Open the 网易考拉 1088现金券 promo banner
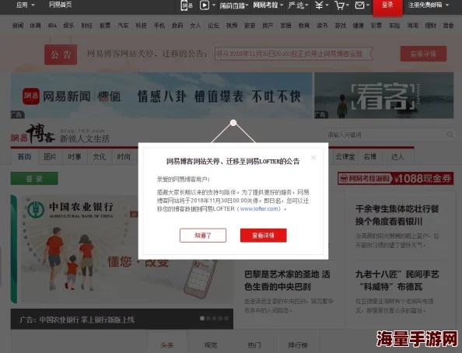The image size is (462, 353). (x=395, y=178)
